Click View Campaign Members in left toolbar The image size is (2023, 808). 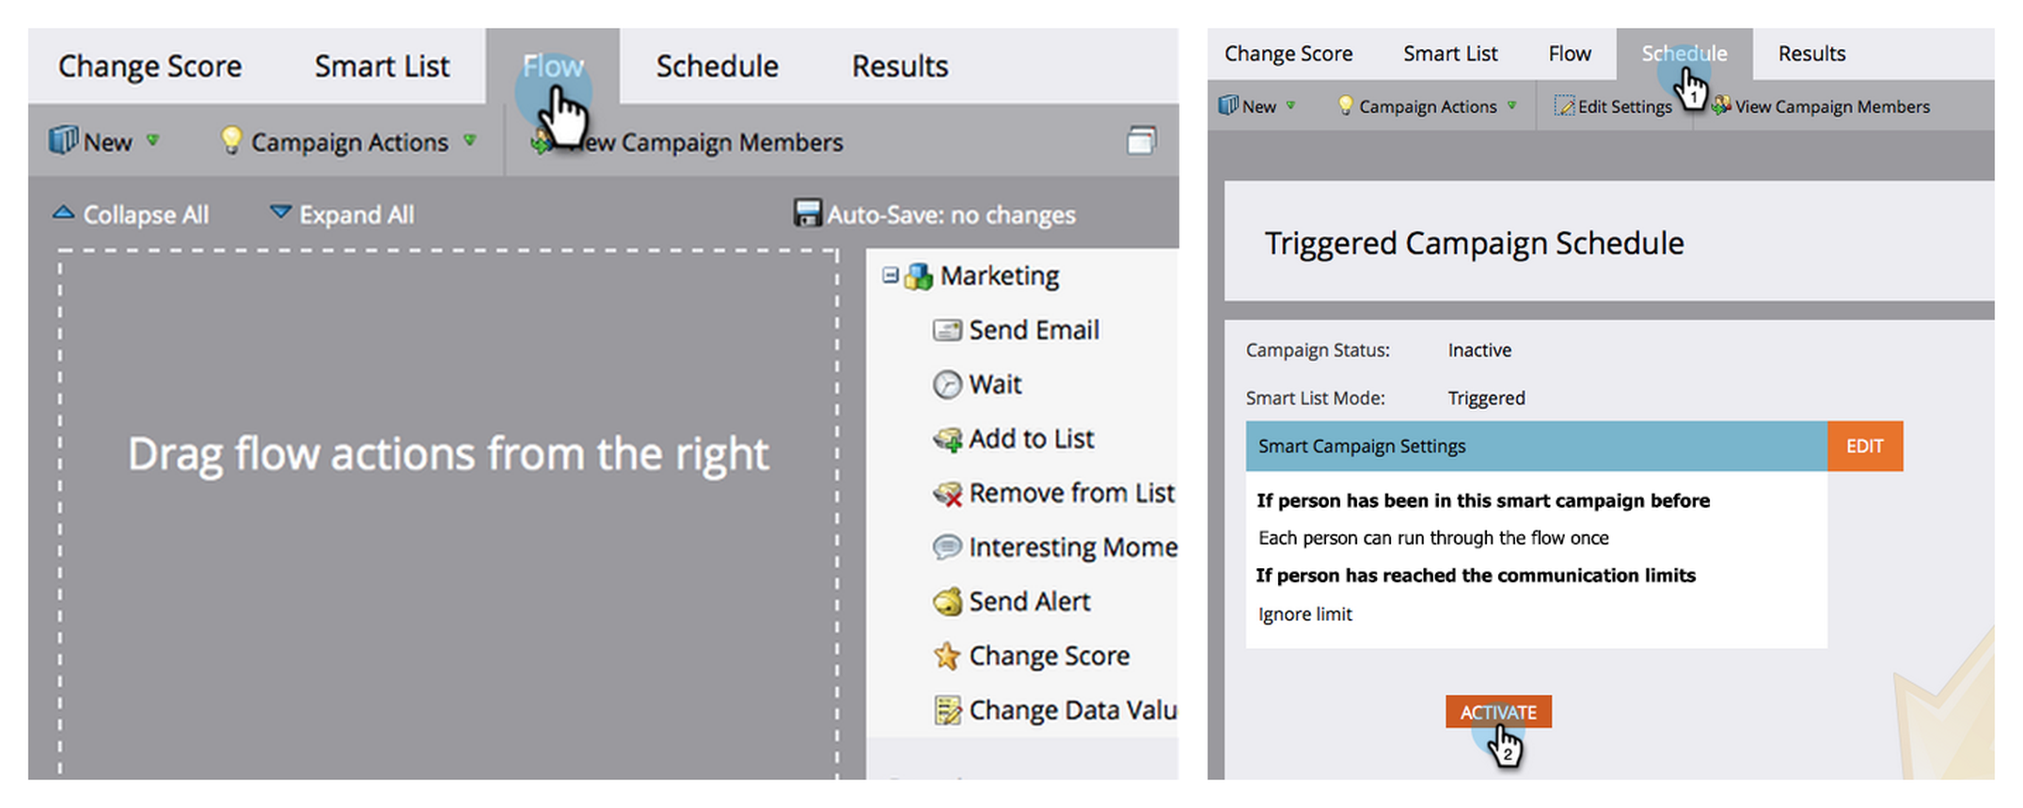[687, 142]
